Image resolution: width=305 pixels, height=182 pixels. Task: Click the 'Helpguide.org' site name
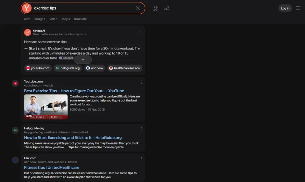pyautogui.click(x=34, y=128)
